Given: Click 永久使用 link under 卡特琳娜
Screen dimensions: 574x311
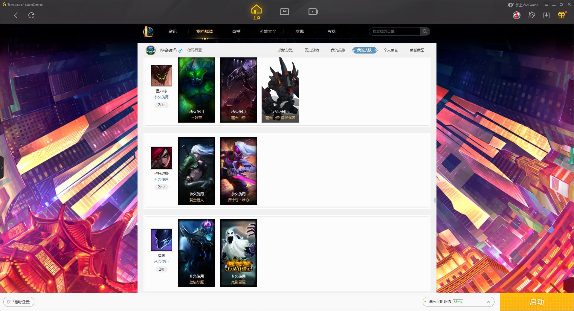Looking at the screenshot, I should point(161,179).
